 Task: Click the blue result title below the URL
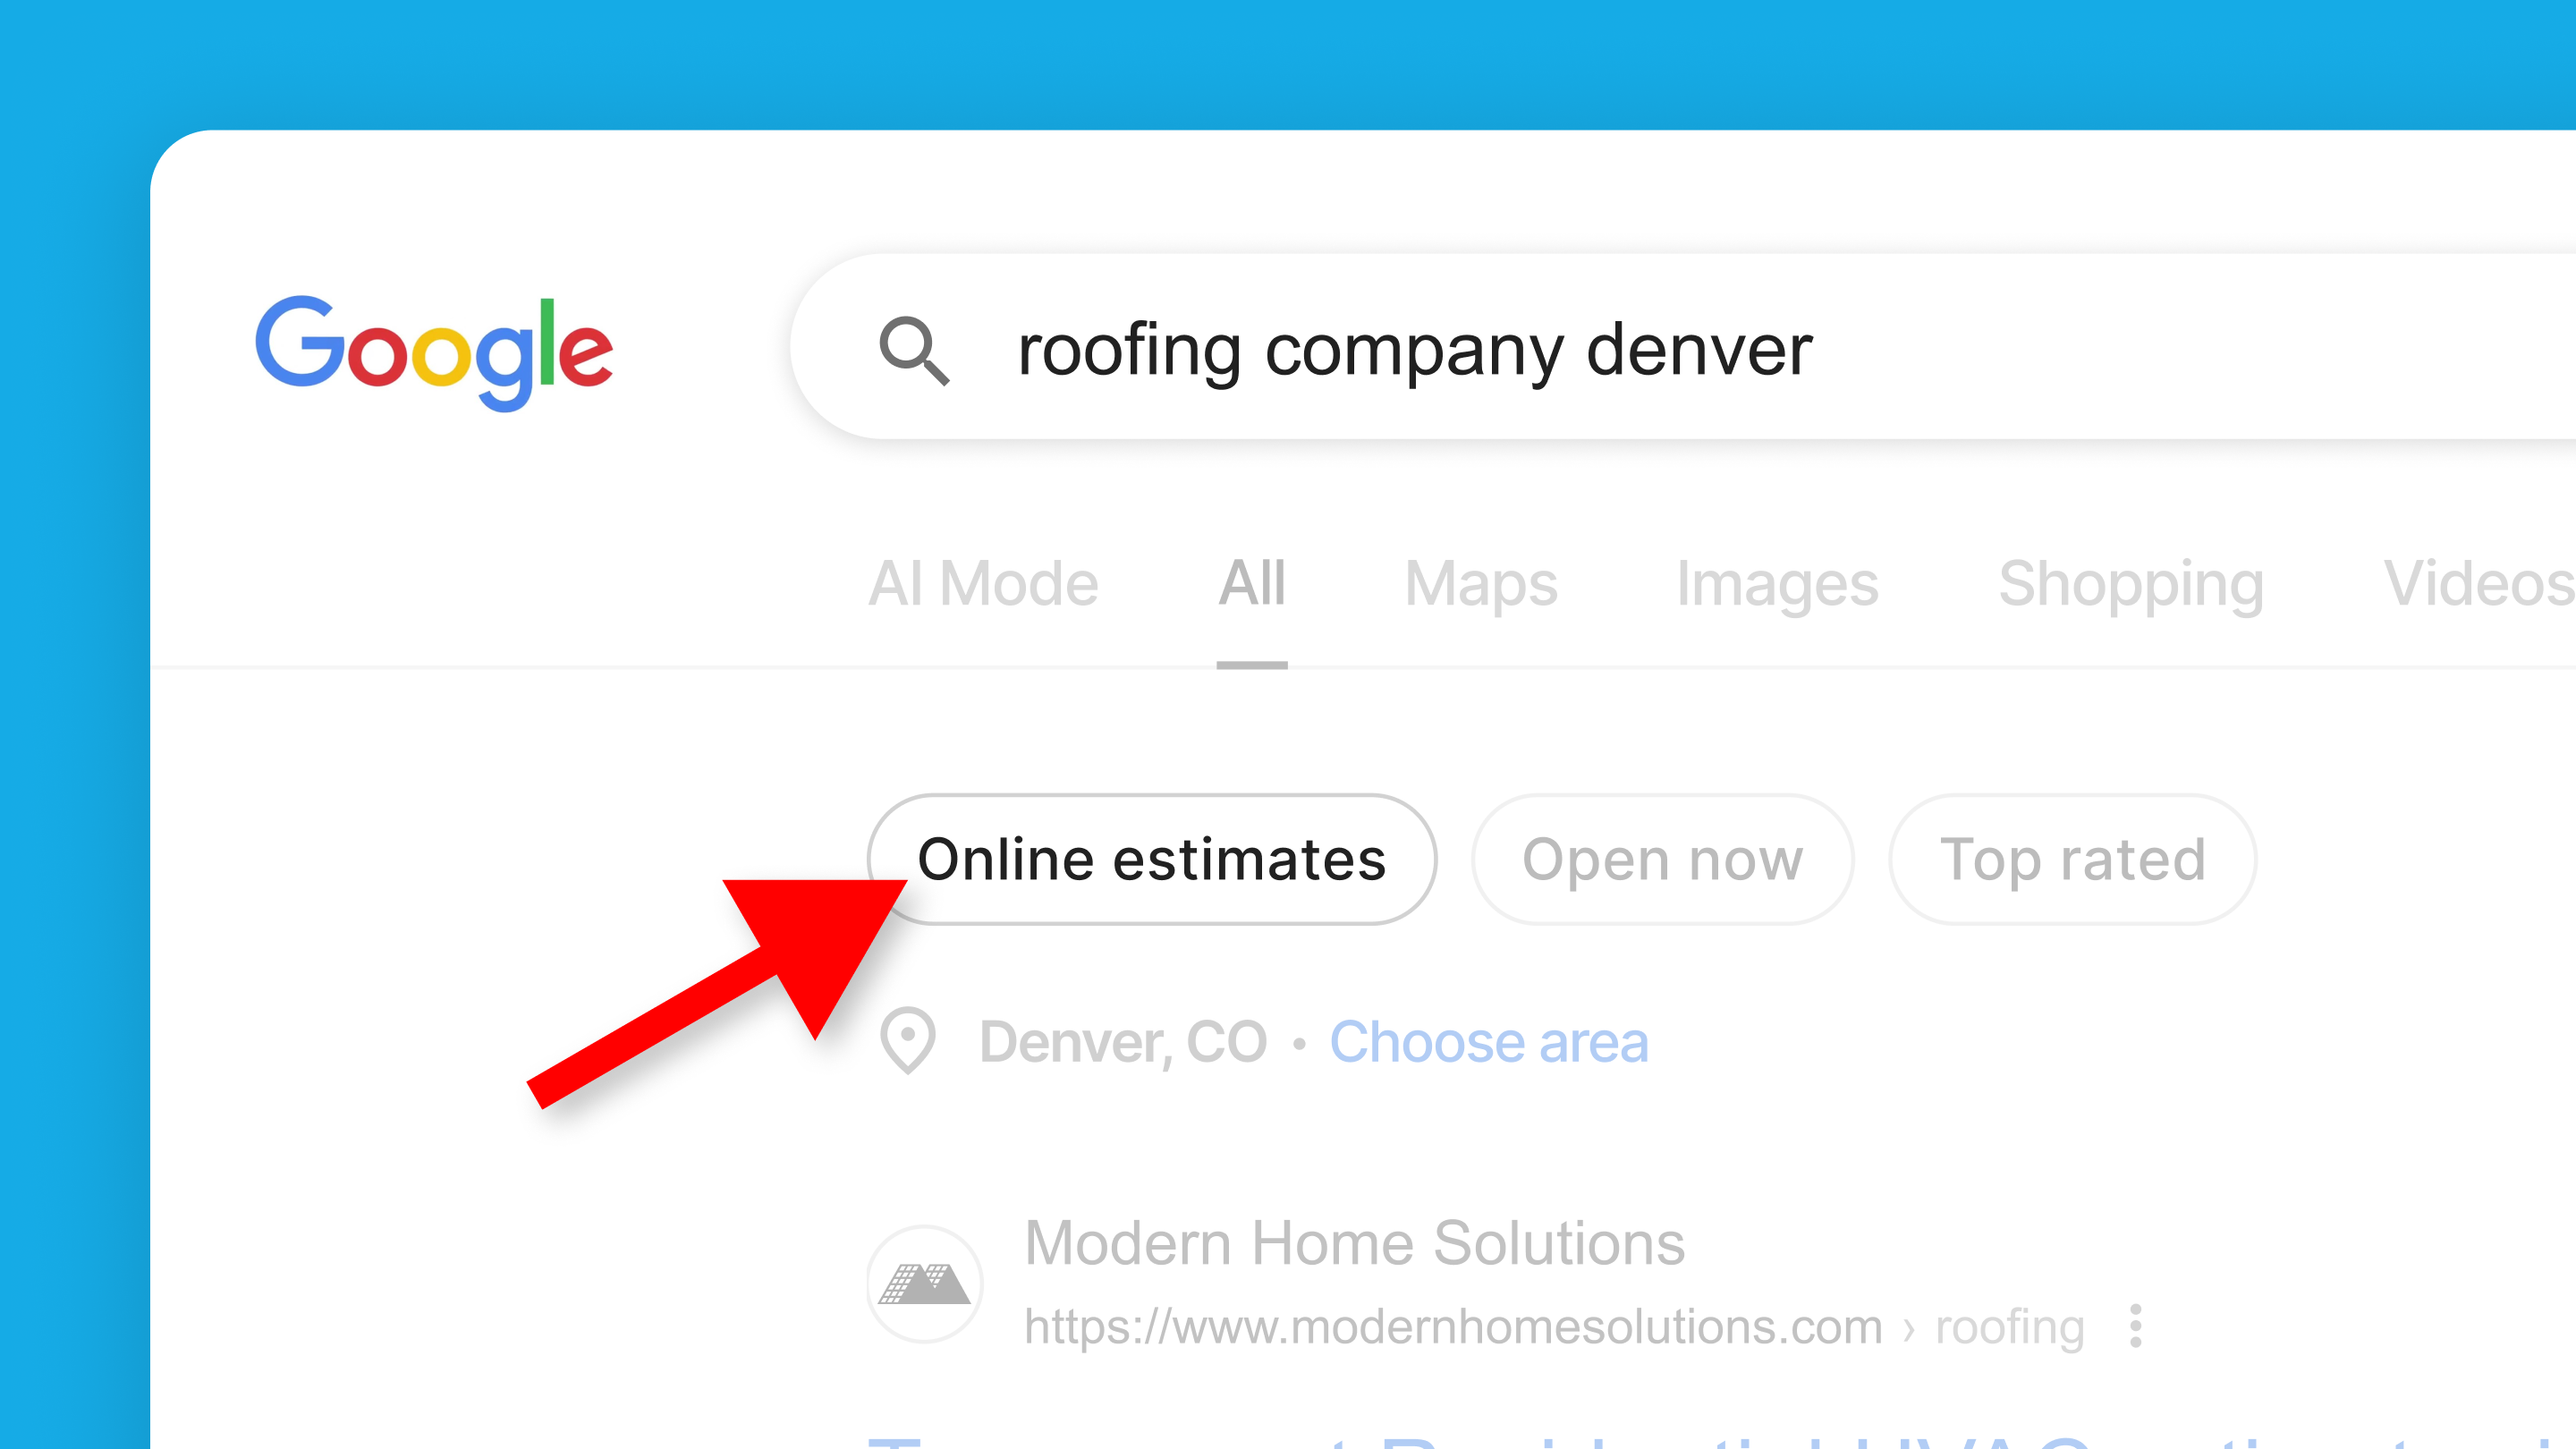click(x=1721, y=1441)
